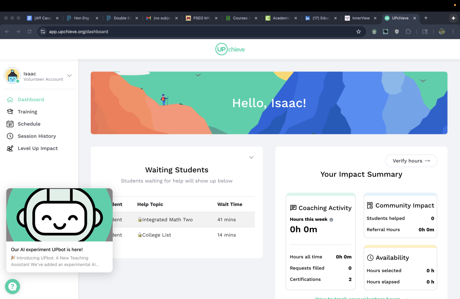Click the sparkle icon in the tab strip
Image resolution: width=460 pixels, height=299 pixels.
453,18
